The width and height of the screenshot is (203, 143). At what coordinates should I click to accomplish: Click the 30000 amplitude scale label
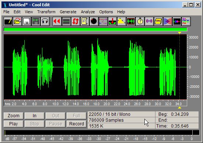click(193, 37)
